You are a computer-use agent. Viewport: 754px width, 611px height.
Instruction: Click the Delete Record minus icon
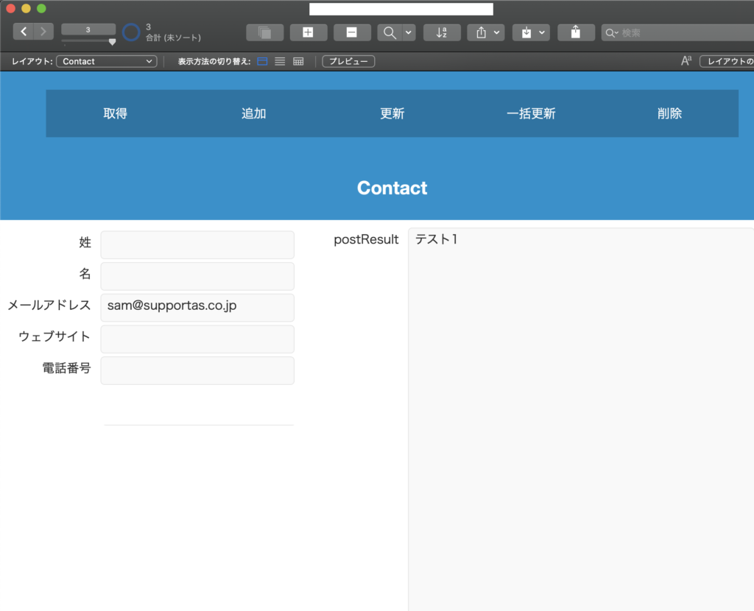(352, 32)
